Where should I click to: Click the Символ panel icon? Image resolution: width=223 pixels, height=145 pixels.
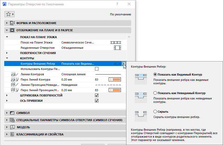coord(12,113)
